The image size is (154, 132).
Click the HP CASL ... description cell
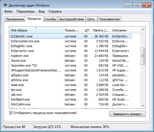[x=120, y=65]
